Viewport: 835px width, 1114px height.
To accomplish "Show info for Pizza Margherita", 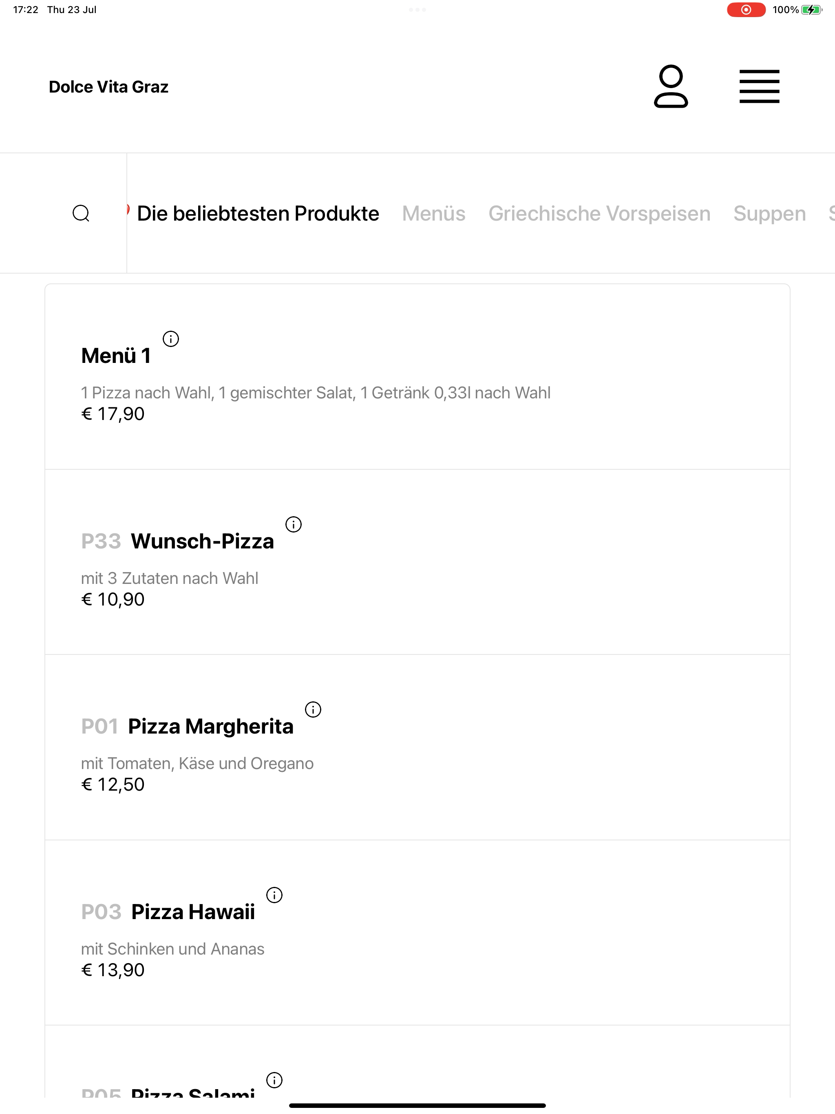I will [x=313, y=710].
